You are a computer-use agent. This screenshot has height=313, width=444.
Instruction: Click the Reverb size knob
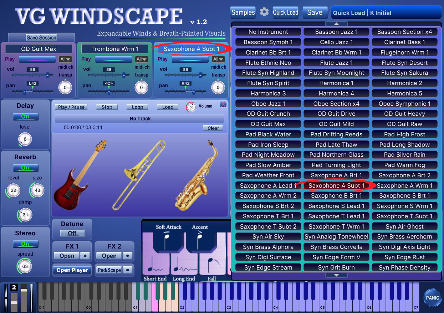[37, 190]
